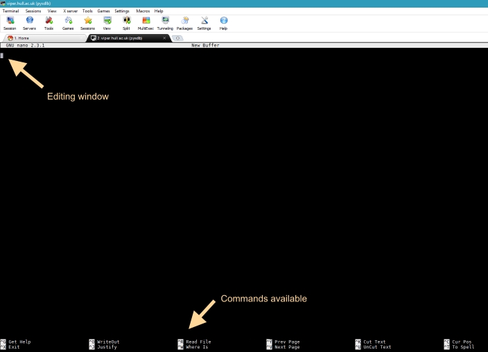Open the Settings wrench icon
The image size is (488, 352).
tap(204, 23)
